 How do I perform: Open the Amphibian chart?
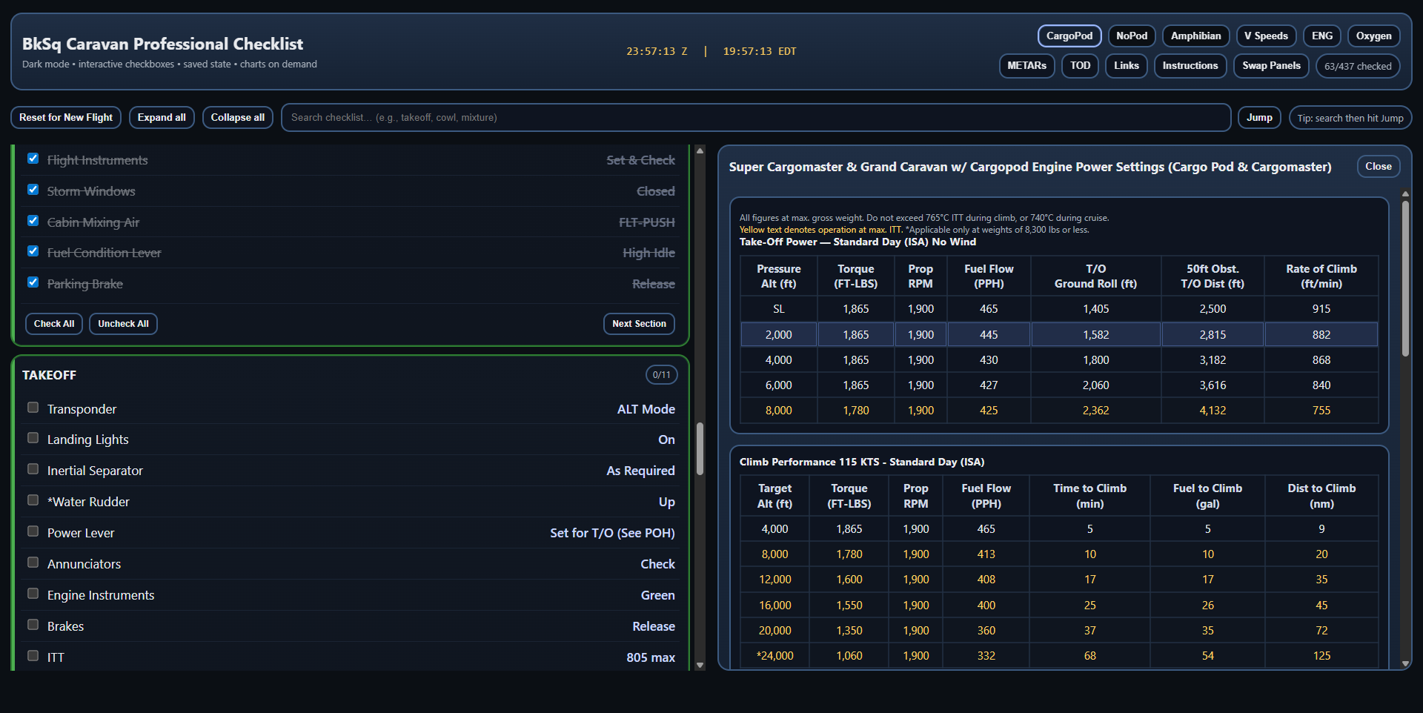[1195, 36]
